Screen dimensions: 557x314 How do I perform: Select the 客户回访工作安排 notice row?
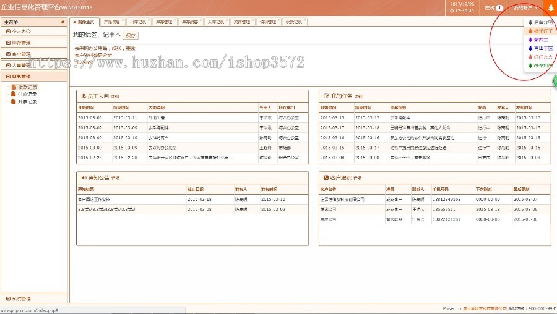tap(192, 200)
